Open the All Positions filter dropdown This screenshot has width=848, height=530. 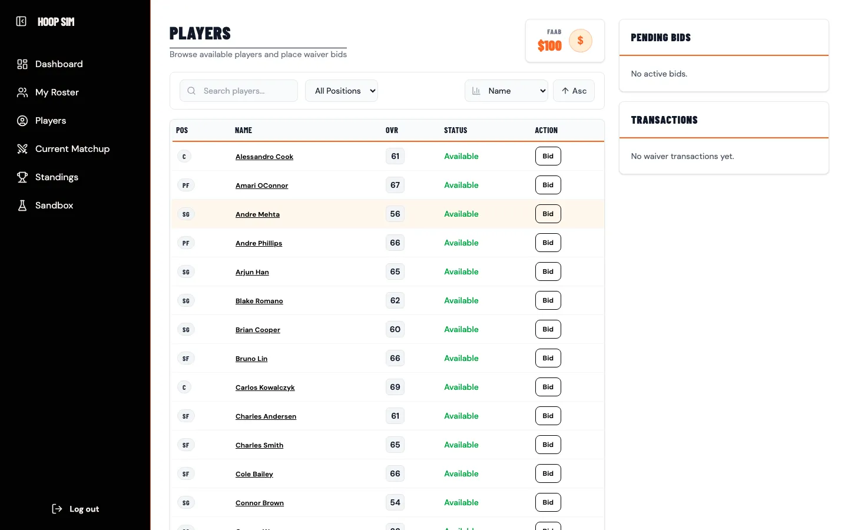(x=342, y=91)
